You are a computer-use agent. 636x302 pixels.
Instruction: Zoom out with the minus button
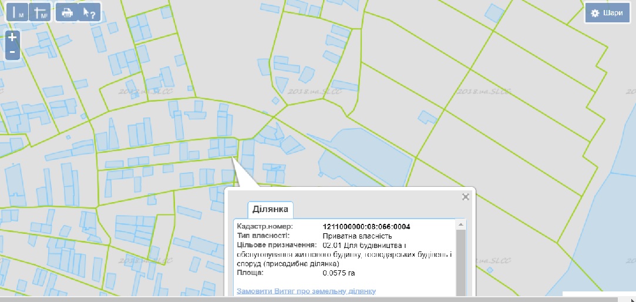pos(12,52)
